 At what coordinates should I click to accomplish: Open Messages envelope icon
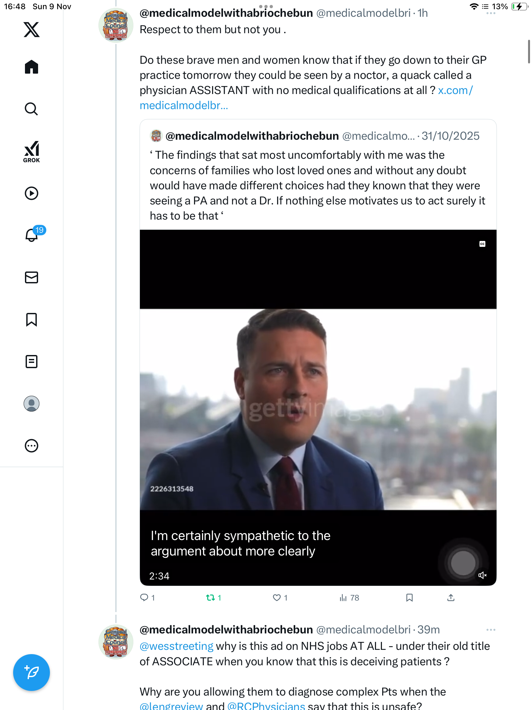point(32,277)
